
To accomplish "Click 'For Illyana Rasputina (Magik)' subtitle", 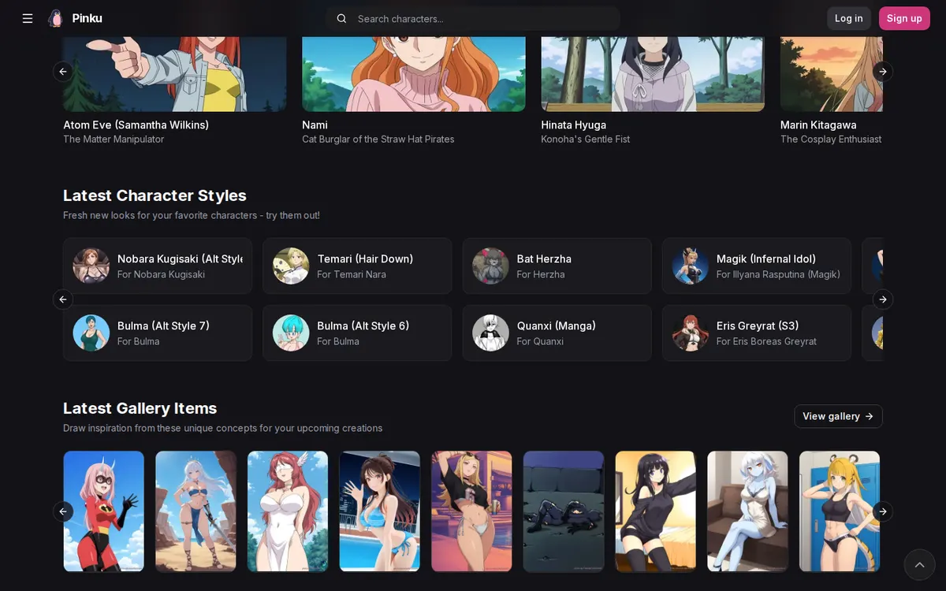I will tap(778, 274).
